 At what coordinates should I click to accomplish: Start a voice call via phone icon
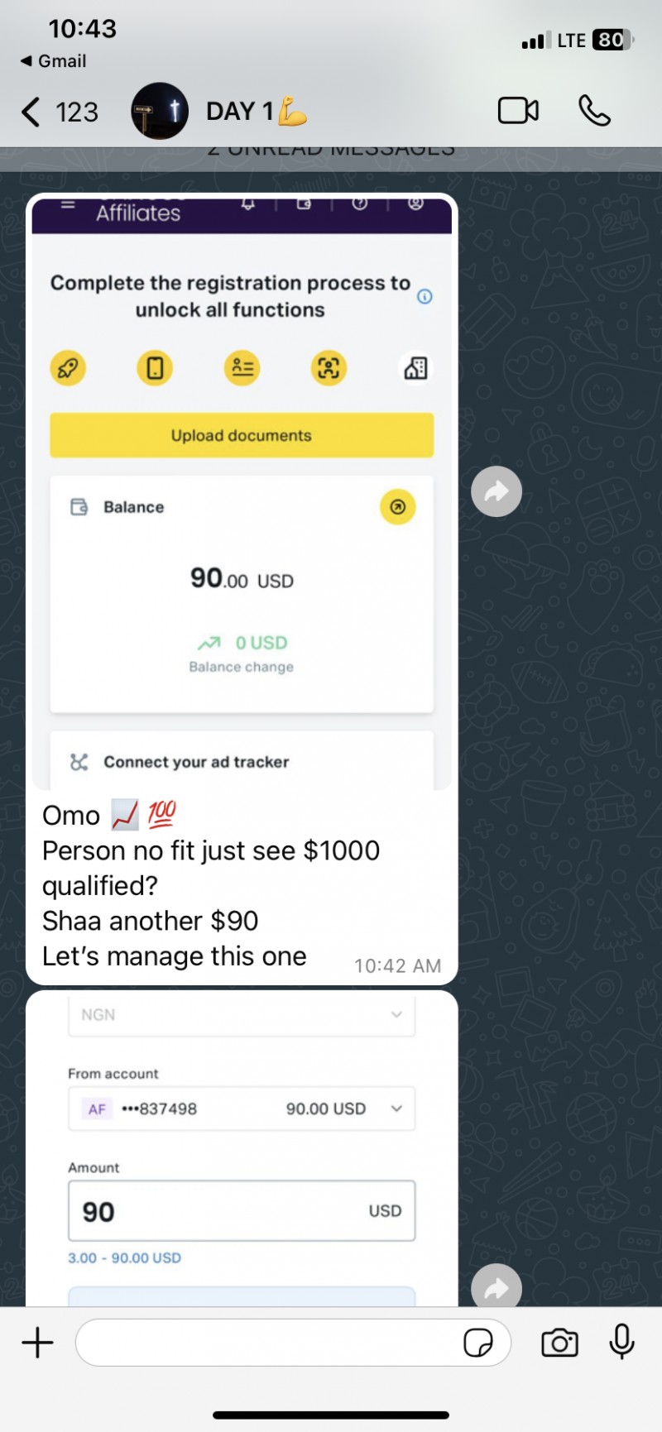coord(594,111)
